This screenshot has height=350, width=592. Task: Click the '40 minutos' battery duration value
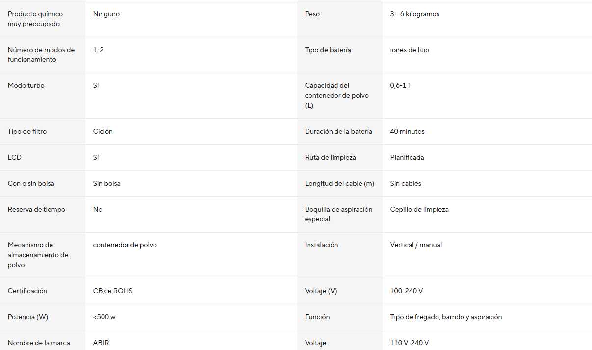click(x=408, y=131)
